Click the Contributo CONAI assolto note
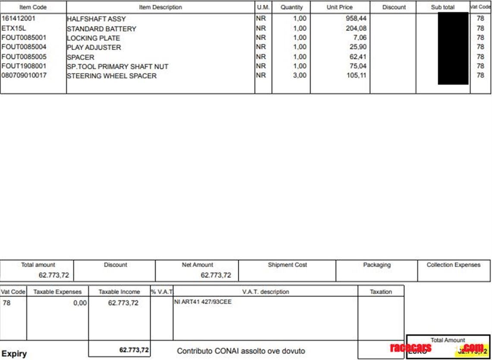The image size is (492, 360). (241, 351)
